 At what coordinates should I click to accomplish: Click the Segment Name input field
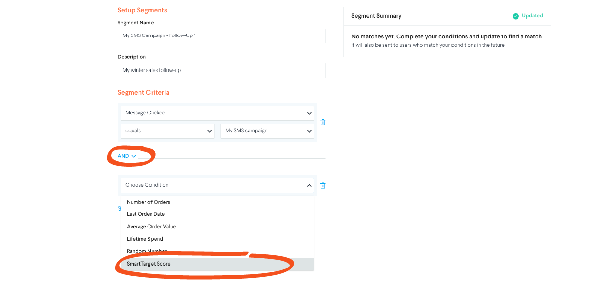pyautogui.click(x=221, y=36)
